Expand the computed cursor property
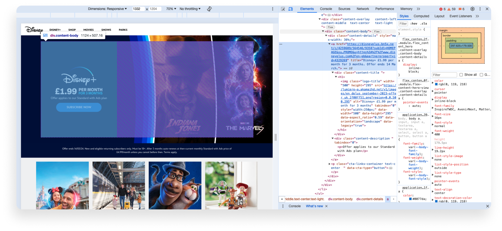Viewport: 502px width, 231px height. 433,91
